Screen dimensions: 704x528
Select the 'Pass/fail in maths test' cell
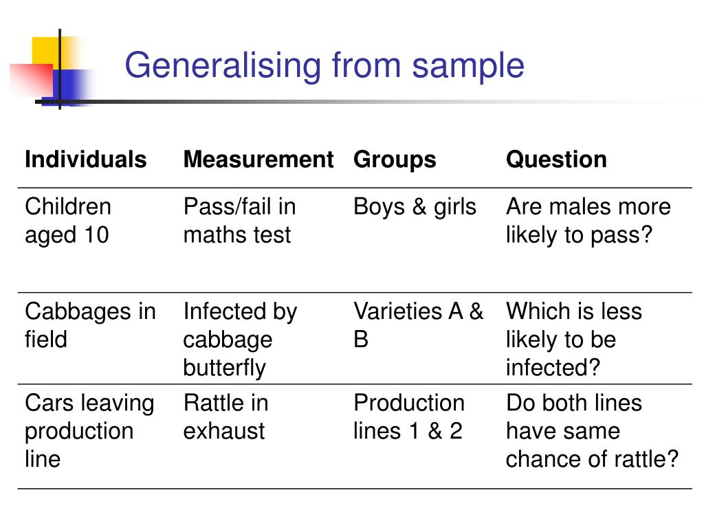click(240, 221)
